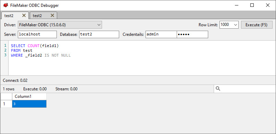The height and width of the screenshot is (134, 276).
Task: Click the 1 rows status label
Action: [9, 89]
